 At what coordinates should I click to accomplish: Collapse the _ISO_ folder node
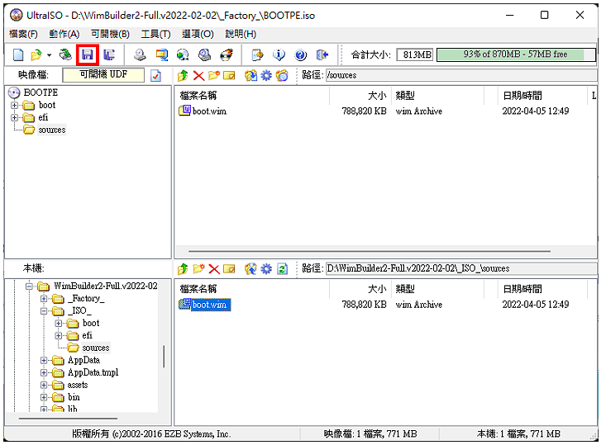[44, 310]
